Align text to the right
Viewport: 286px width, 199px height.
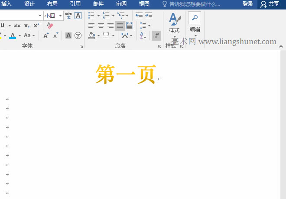(x=110, y=26)
